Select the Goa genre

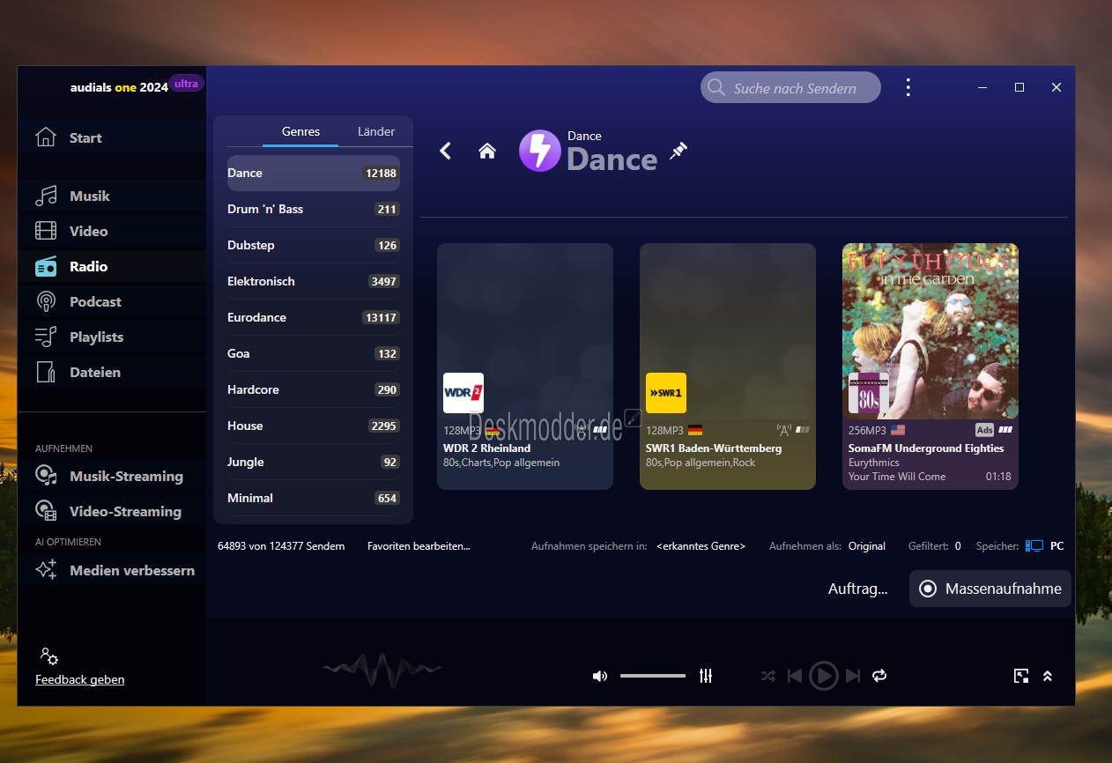pos(314,353)
